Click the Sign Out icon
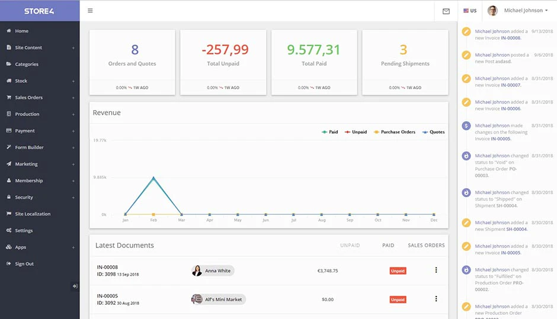This screenshot has width=557, height=319. (8, 263)
